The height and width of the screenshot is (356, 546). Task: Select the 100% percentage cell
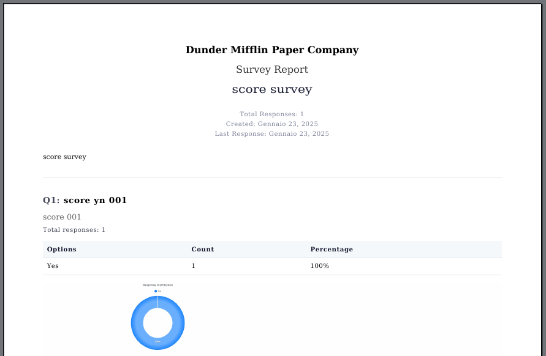point(320,265)
